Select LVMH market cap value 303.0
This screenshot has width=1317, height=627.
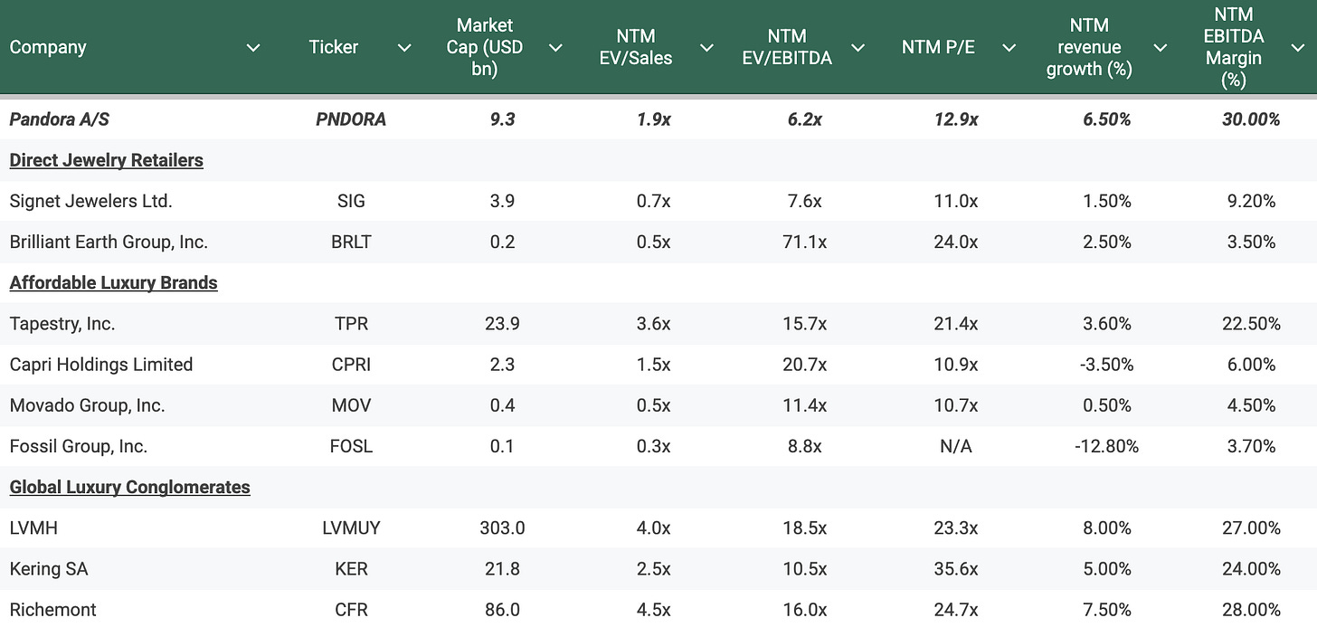[x=502, y=527]
